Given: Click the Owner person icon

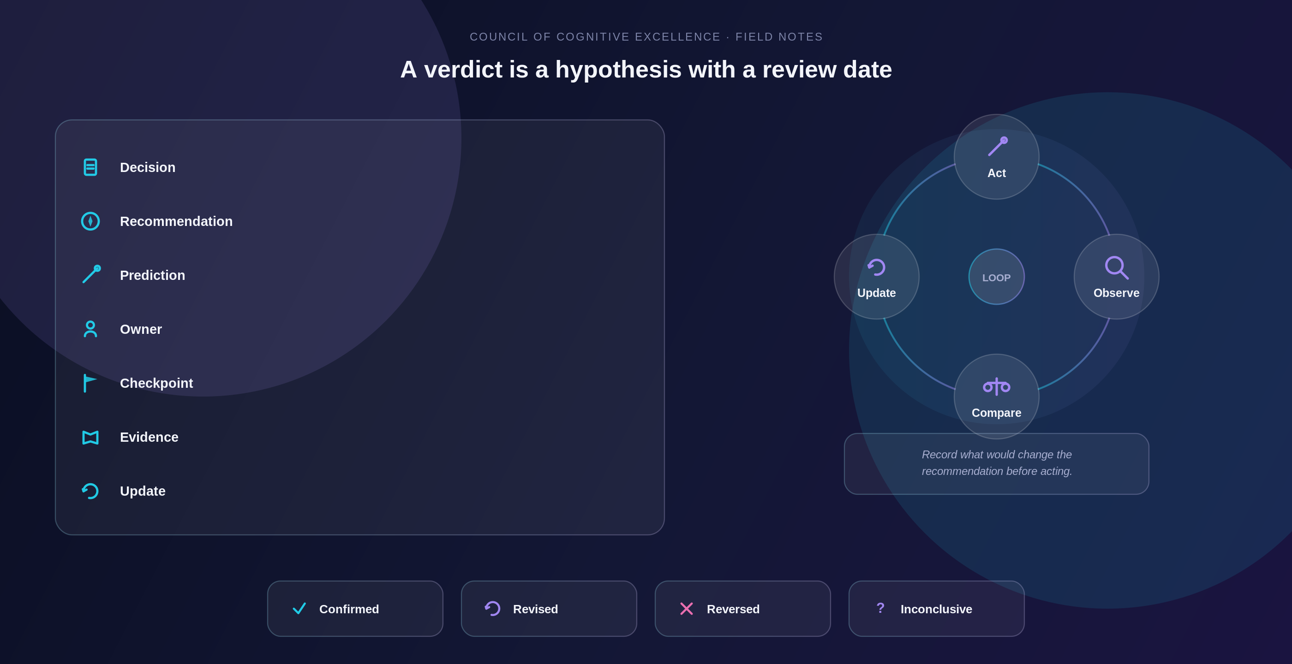Looking at the screenshot, I should click(90, 329).
